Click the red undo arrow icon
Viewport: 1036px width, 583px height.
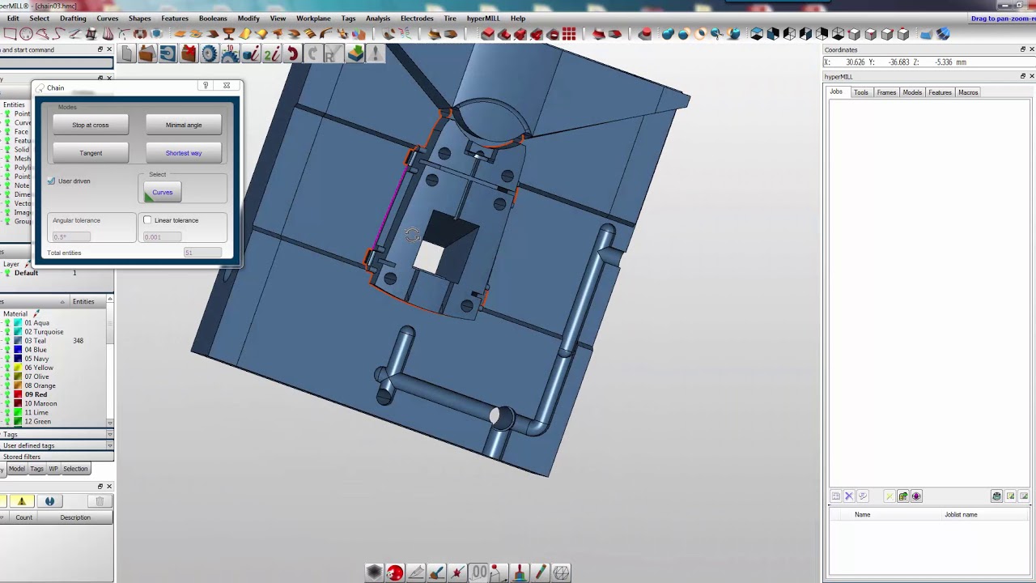tap(292, 54)
